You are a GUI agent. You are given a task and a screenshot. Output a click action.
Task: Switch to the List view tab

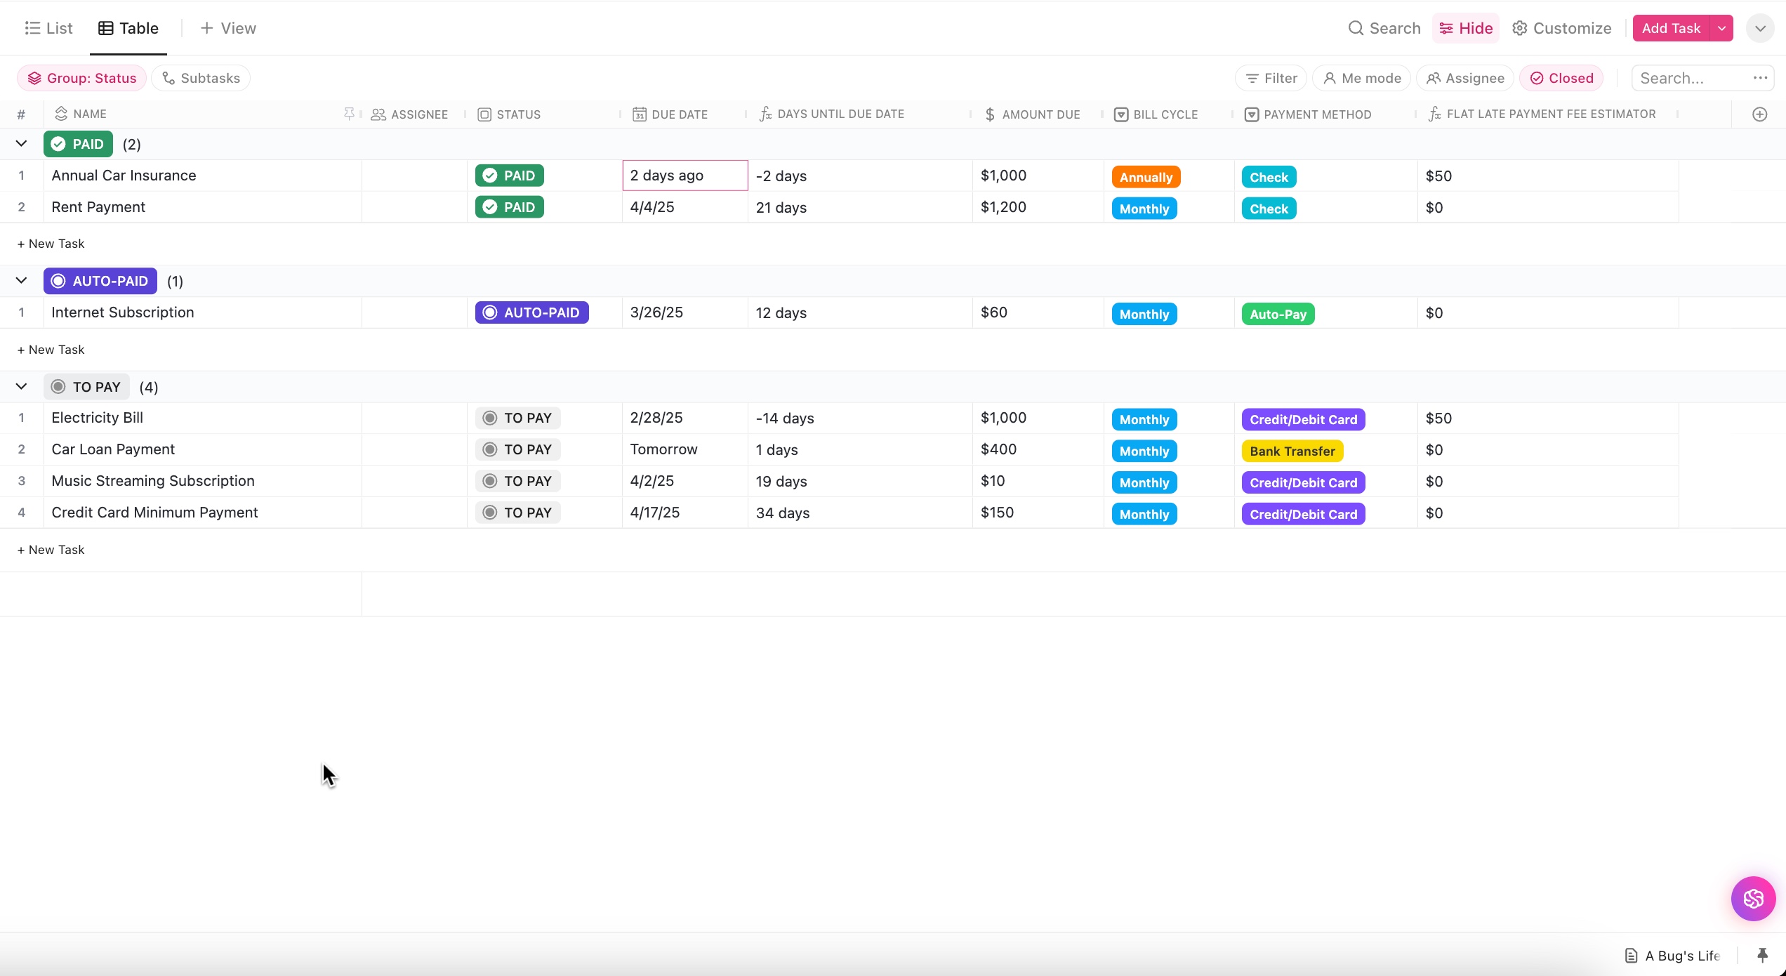tap(48, 28)
